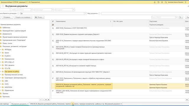Viewport: 189px width, 106px height.
Task: Click the scroll-to-bottom arrow under folder tree
Action: pos(48,100)
